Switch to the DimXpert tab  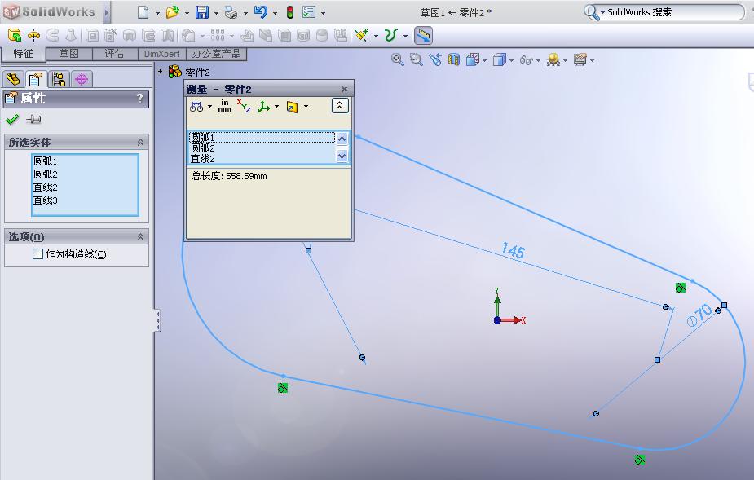tap(161, 54)
